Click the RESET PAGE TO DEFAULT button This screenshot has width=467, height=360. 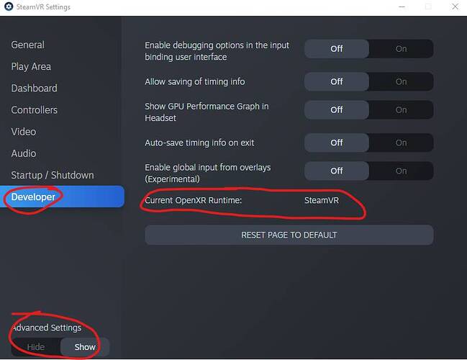pyautogui.click(x=289, y=235)
